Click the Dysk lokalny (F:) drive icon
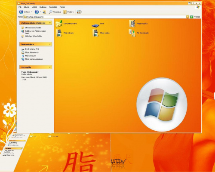The width and height of the screenshot is (215, 172). tap(23, 49)
